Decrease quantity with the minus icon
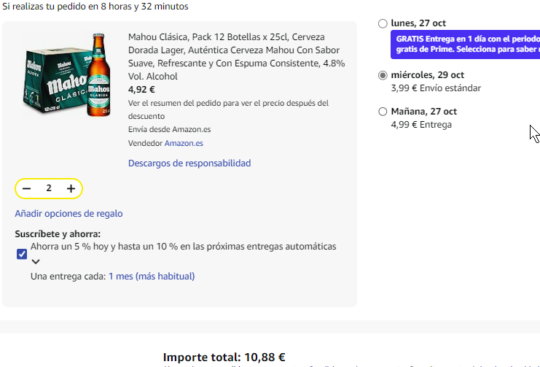 (26, 189)
